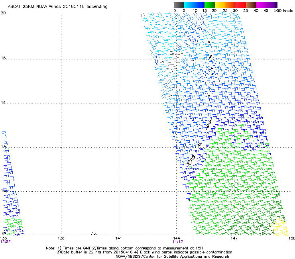Click the longitude label 147
295x259 pixels.
point(234,238)
